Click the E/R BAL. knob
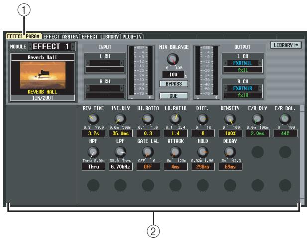This screenshot has height=238, width=307. (x=285, y=119)
